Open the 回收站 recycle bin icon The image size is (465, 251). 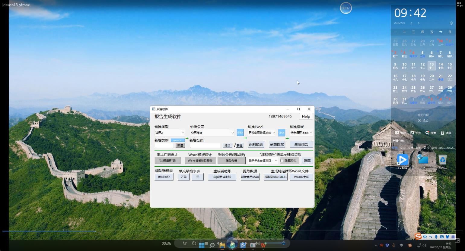442,160
